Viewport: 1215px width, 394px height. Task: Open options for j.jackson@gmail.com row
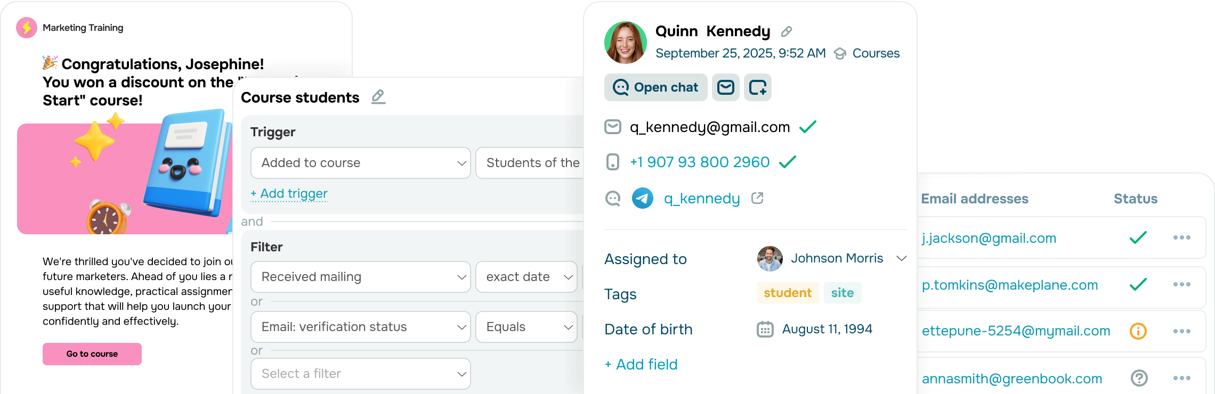1181,237
